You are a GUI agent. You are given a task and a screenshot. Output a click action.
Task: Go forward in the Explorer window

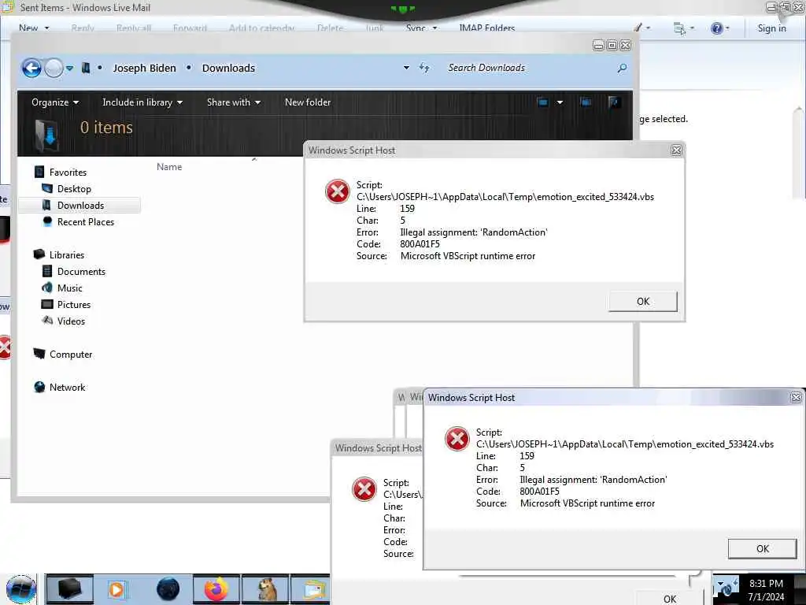point(54,68)
